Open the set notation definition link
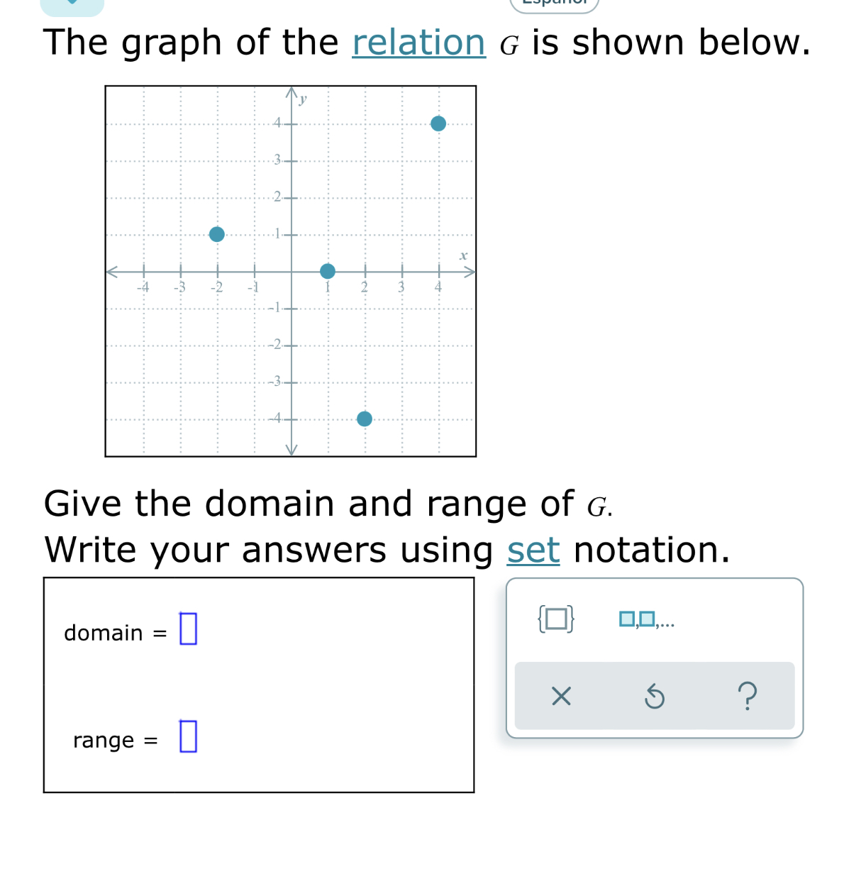The width and height of the screenshot is (866, 869). (x=533, y=550)
